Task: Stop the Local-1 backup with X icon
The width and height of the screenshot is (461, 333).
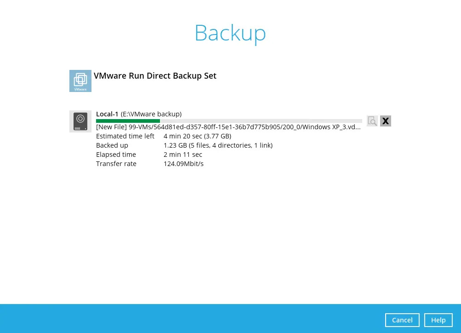Action: pyautogui.click(x=386, y=121)
